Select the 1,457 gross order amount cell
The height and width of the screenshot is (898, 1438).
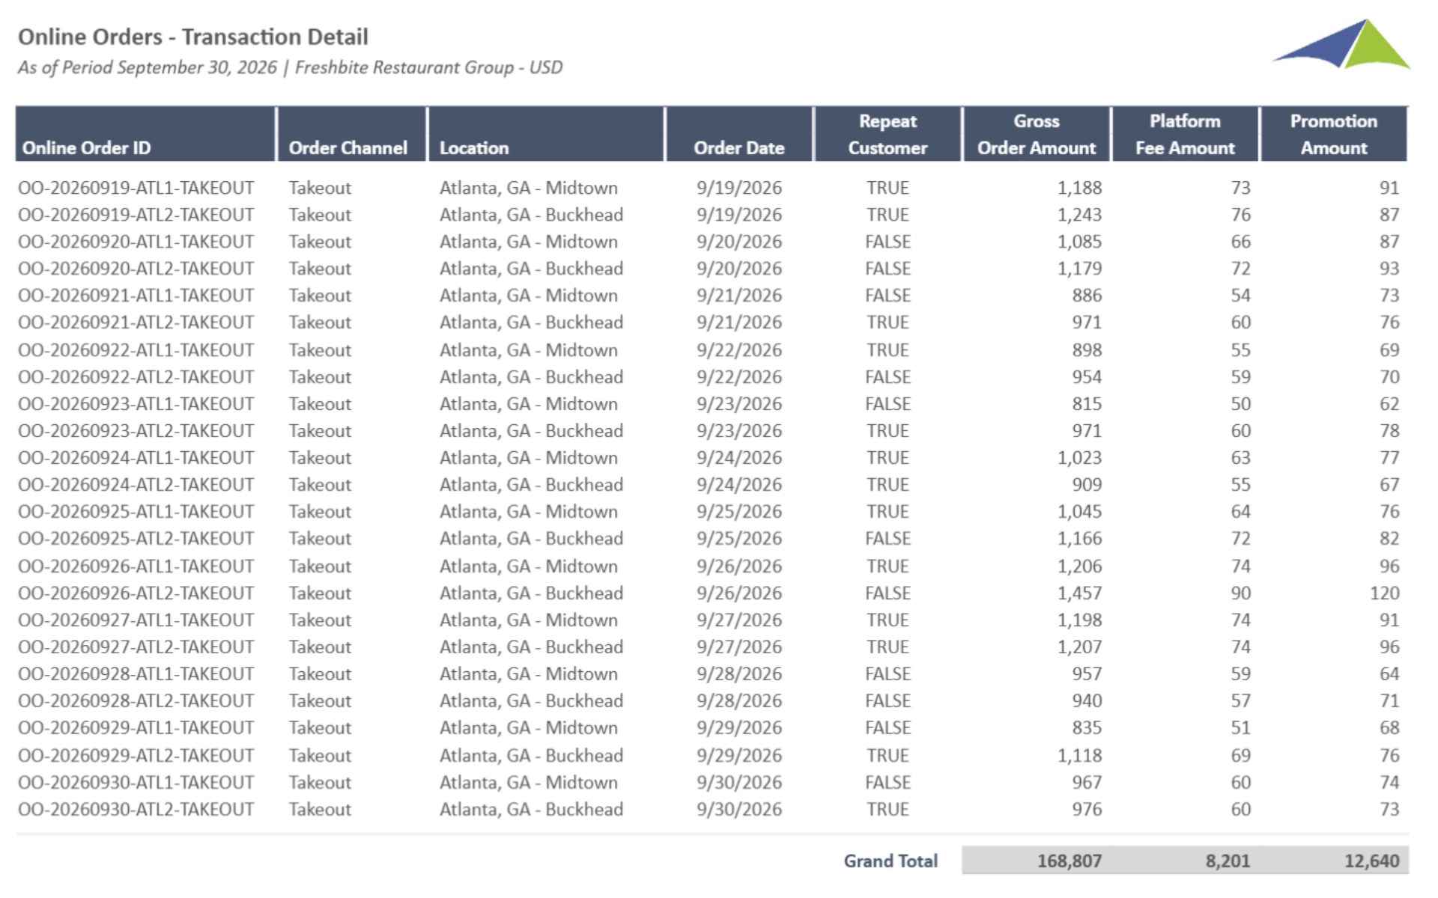click(x=1078, y=593)
